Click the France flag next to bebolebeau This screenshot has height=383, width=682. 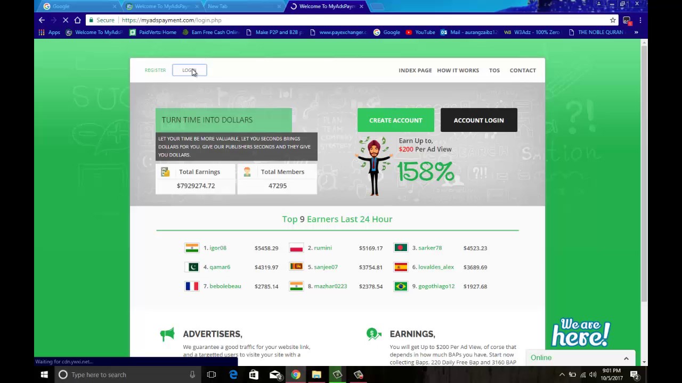coord(192,286)
